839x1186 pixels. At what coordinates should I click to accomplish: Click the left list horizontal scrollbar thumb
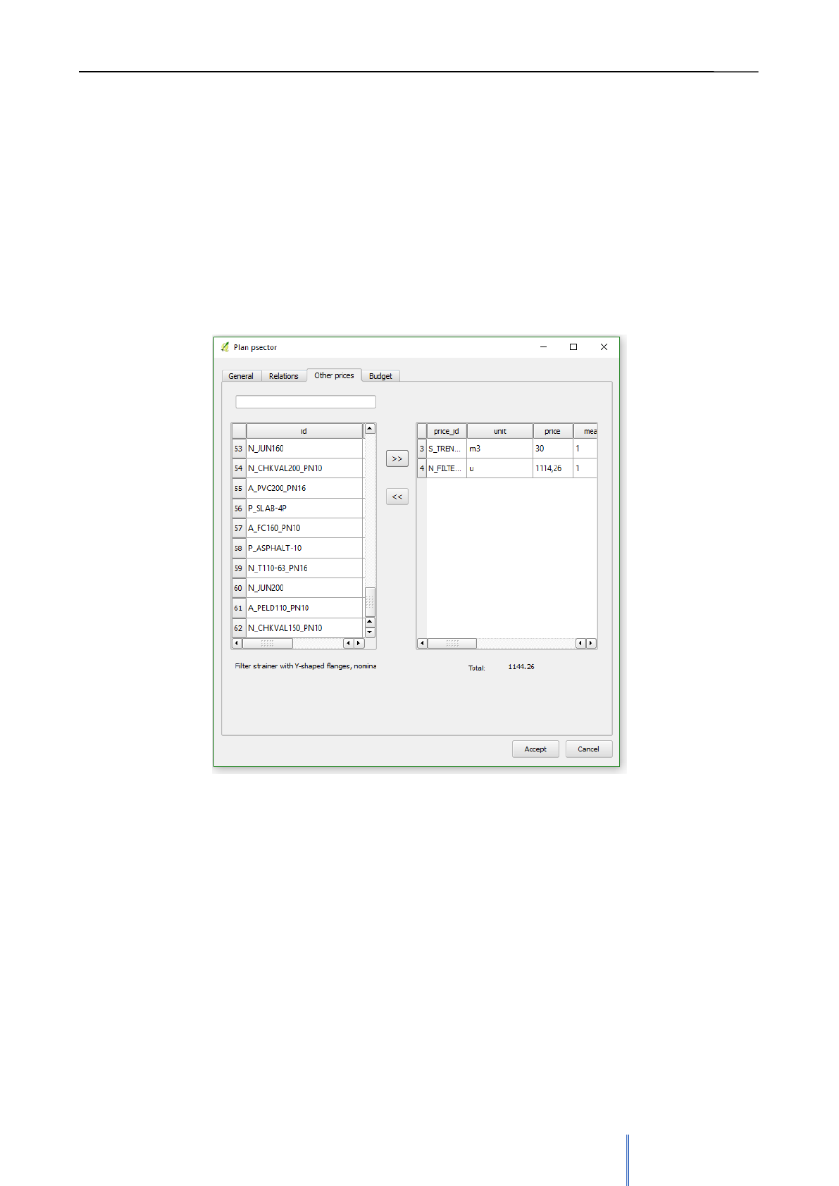click(268, 643)
